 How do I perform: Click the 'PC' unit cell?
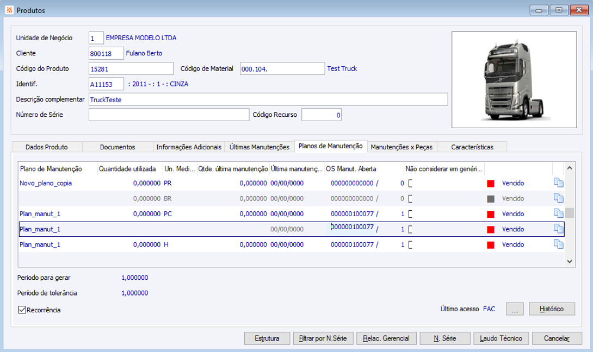tap(168, 214)
